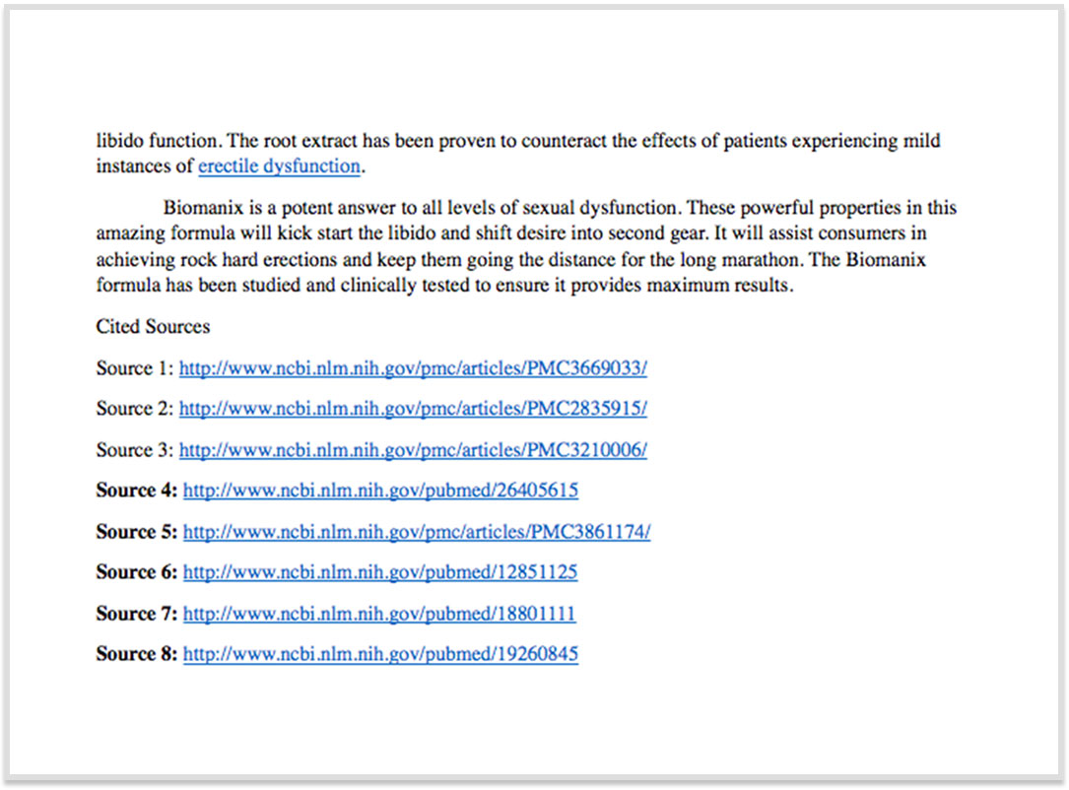Click the bold "Source 4:" label
This screenshot has width=1069, height=790.
coord(137,491)
